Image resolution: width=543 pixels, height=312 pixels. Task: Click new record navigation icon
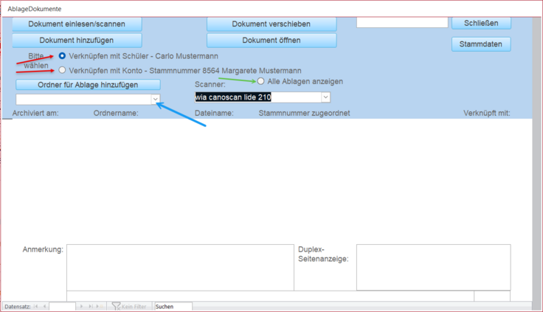click(100, 306)
